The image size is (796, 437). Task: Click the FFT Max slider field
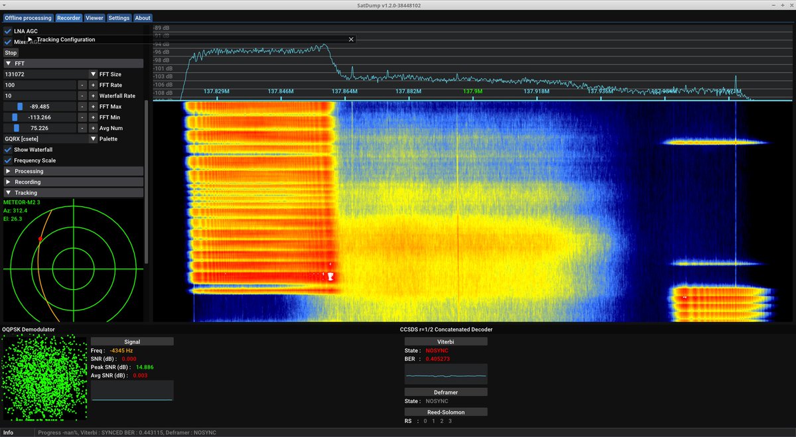tap(40, 107)
